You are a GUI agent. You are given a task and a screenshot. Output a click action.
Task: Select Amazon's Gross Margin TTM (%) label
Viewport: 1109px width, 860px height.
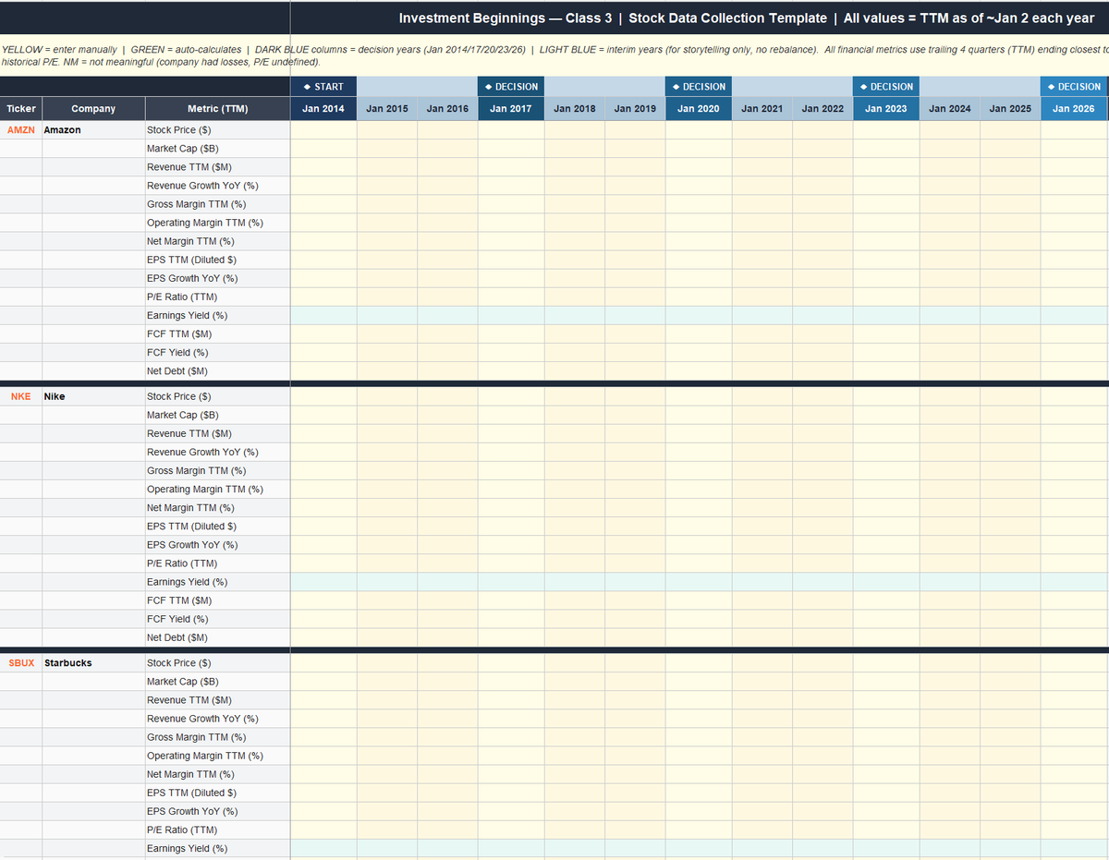[217, 204]
